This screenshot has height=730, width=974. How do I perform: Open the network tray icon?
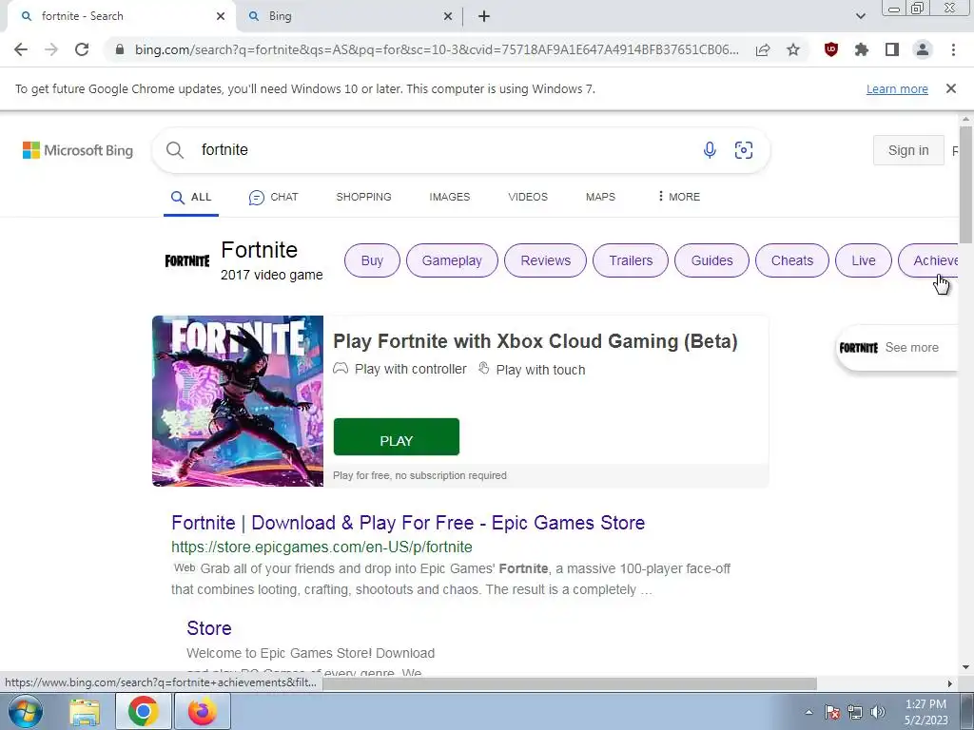(x=855, y=712)
